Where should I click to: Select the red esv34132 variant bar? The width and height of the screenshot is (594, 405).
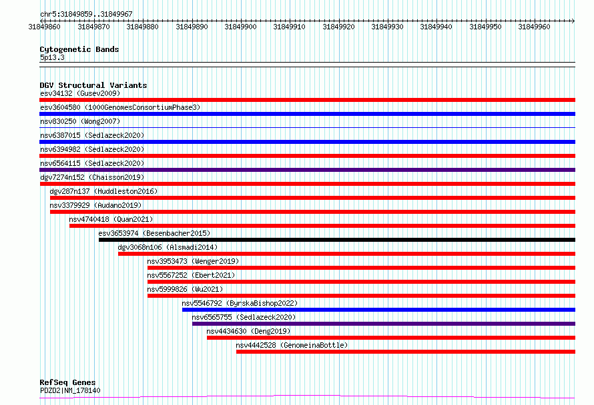(x=307, y=100)
